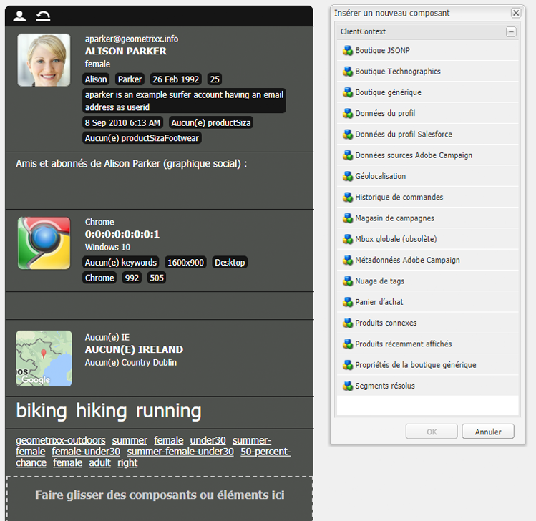Click the Données du profil component icon

click(x=348, y=114)
